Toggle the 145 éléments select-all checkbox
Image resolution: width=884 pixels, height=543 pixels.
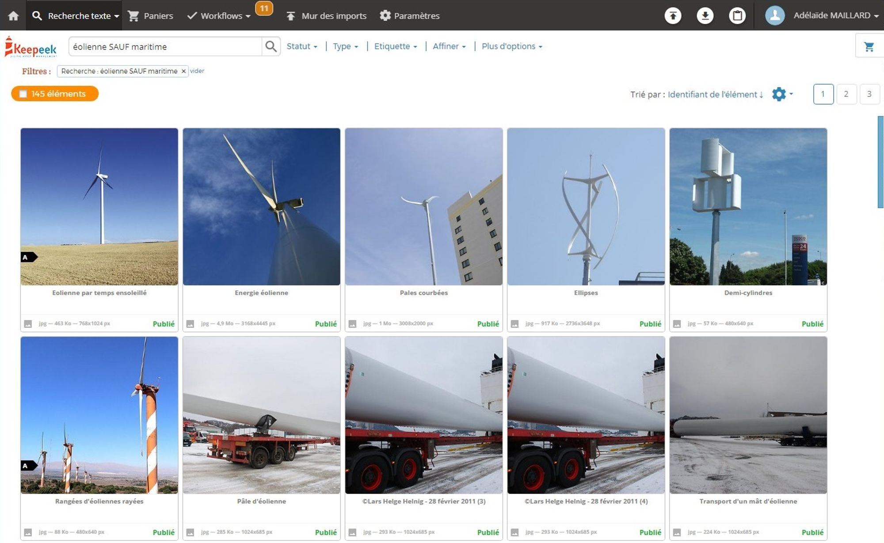click(23, 94)
